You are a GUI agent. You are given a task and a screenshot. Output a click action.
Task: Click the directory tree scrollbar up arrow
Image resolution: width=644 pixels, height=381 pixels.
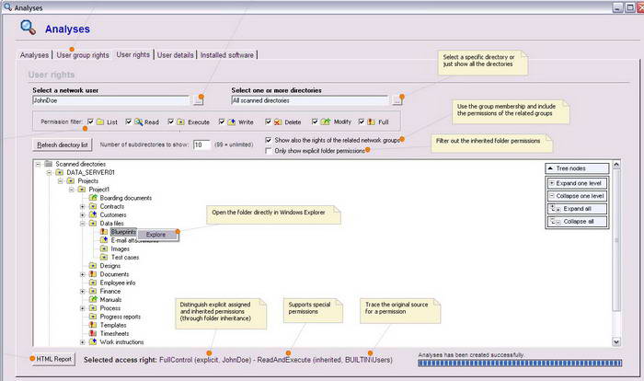pyautogui.click(x=616, y=165)
